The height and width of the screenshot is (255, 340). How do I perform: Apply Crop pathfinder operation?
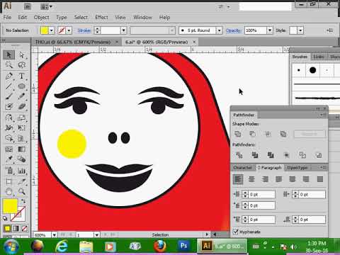pos(287,155)
